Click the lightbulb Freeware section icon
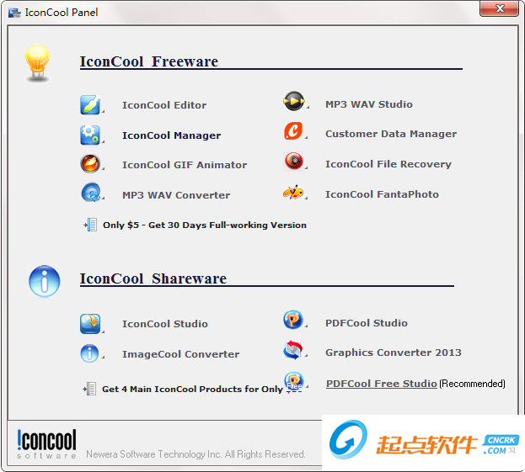 tap(37, 63)
